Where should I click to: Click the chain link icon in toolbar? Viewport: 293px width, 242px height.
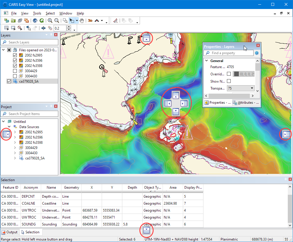coord(20,21)
